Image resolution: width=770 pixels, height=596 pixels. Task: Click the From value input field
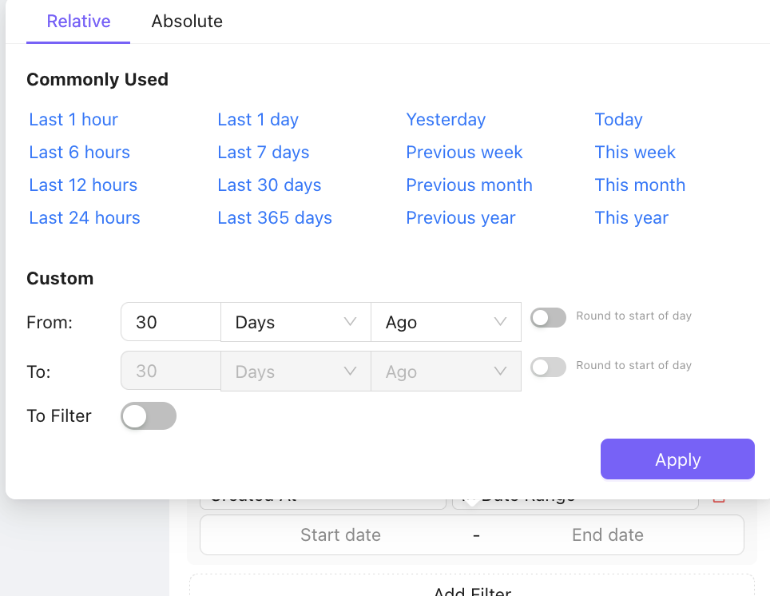171,322
